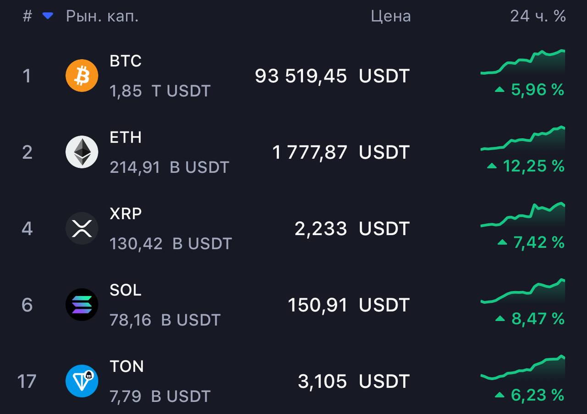The height and width of the screenshot is (414, 587).
Task: Sort by 24 ч. % column header
Action: tap(538, 16)
